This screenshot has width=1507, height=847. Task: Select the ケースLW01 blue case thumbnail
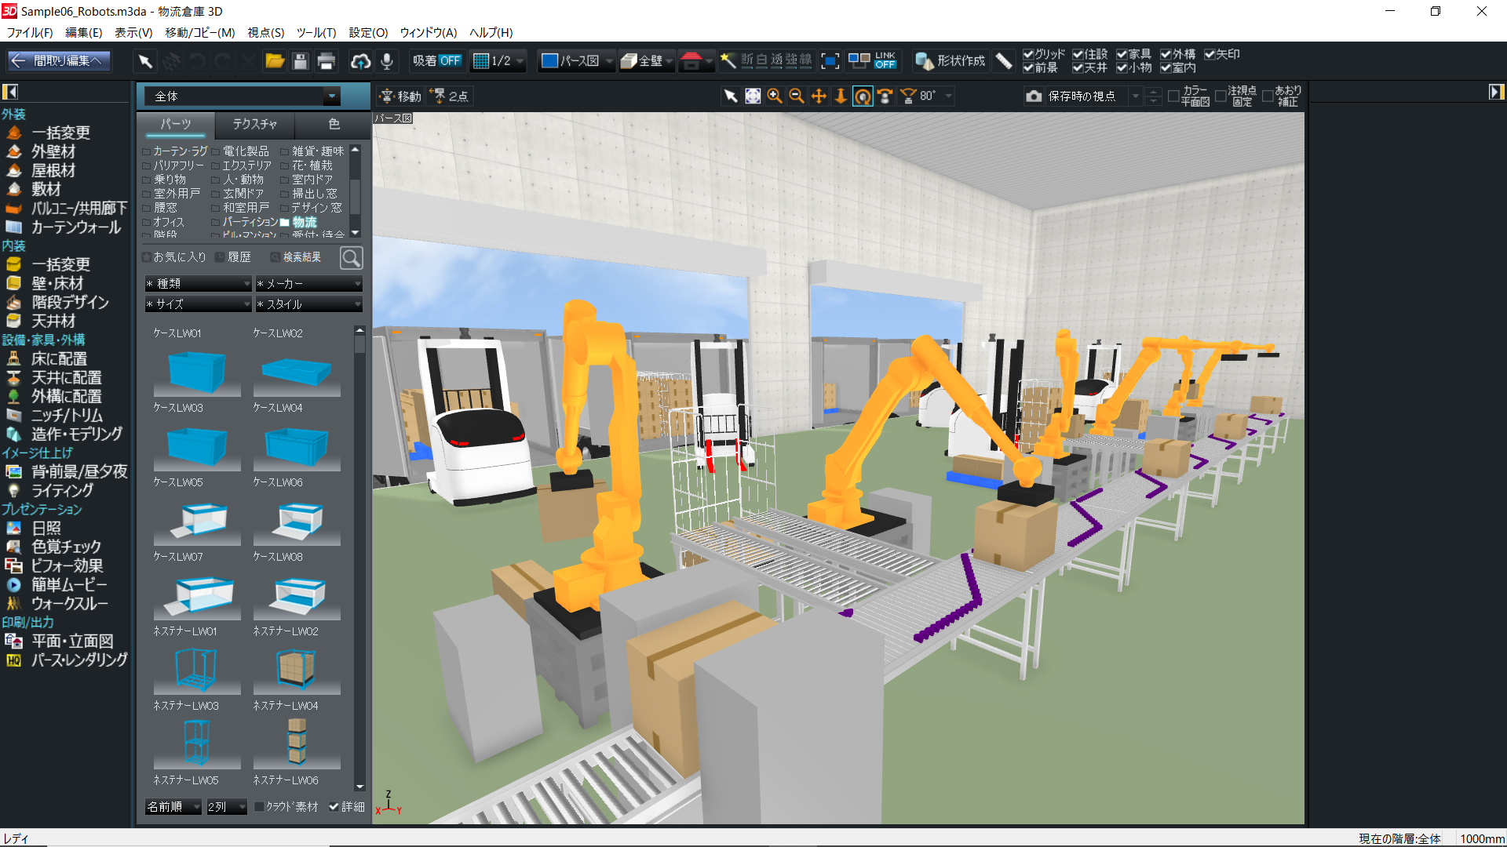196,370
